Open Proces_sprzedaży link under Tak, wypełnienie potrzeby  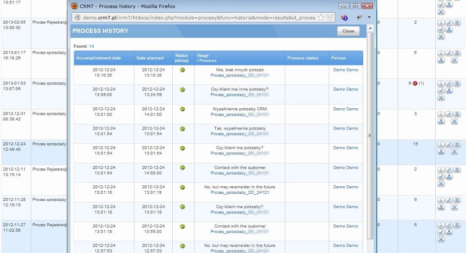240,134
